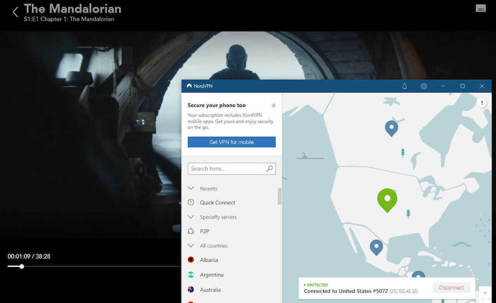Click the 00:01:09 / 38:28 timestamp
496x303 pixels.
pos(29,257)
